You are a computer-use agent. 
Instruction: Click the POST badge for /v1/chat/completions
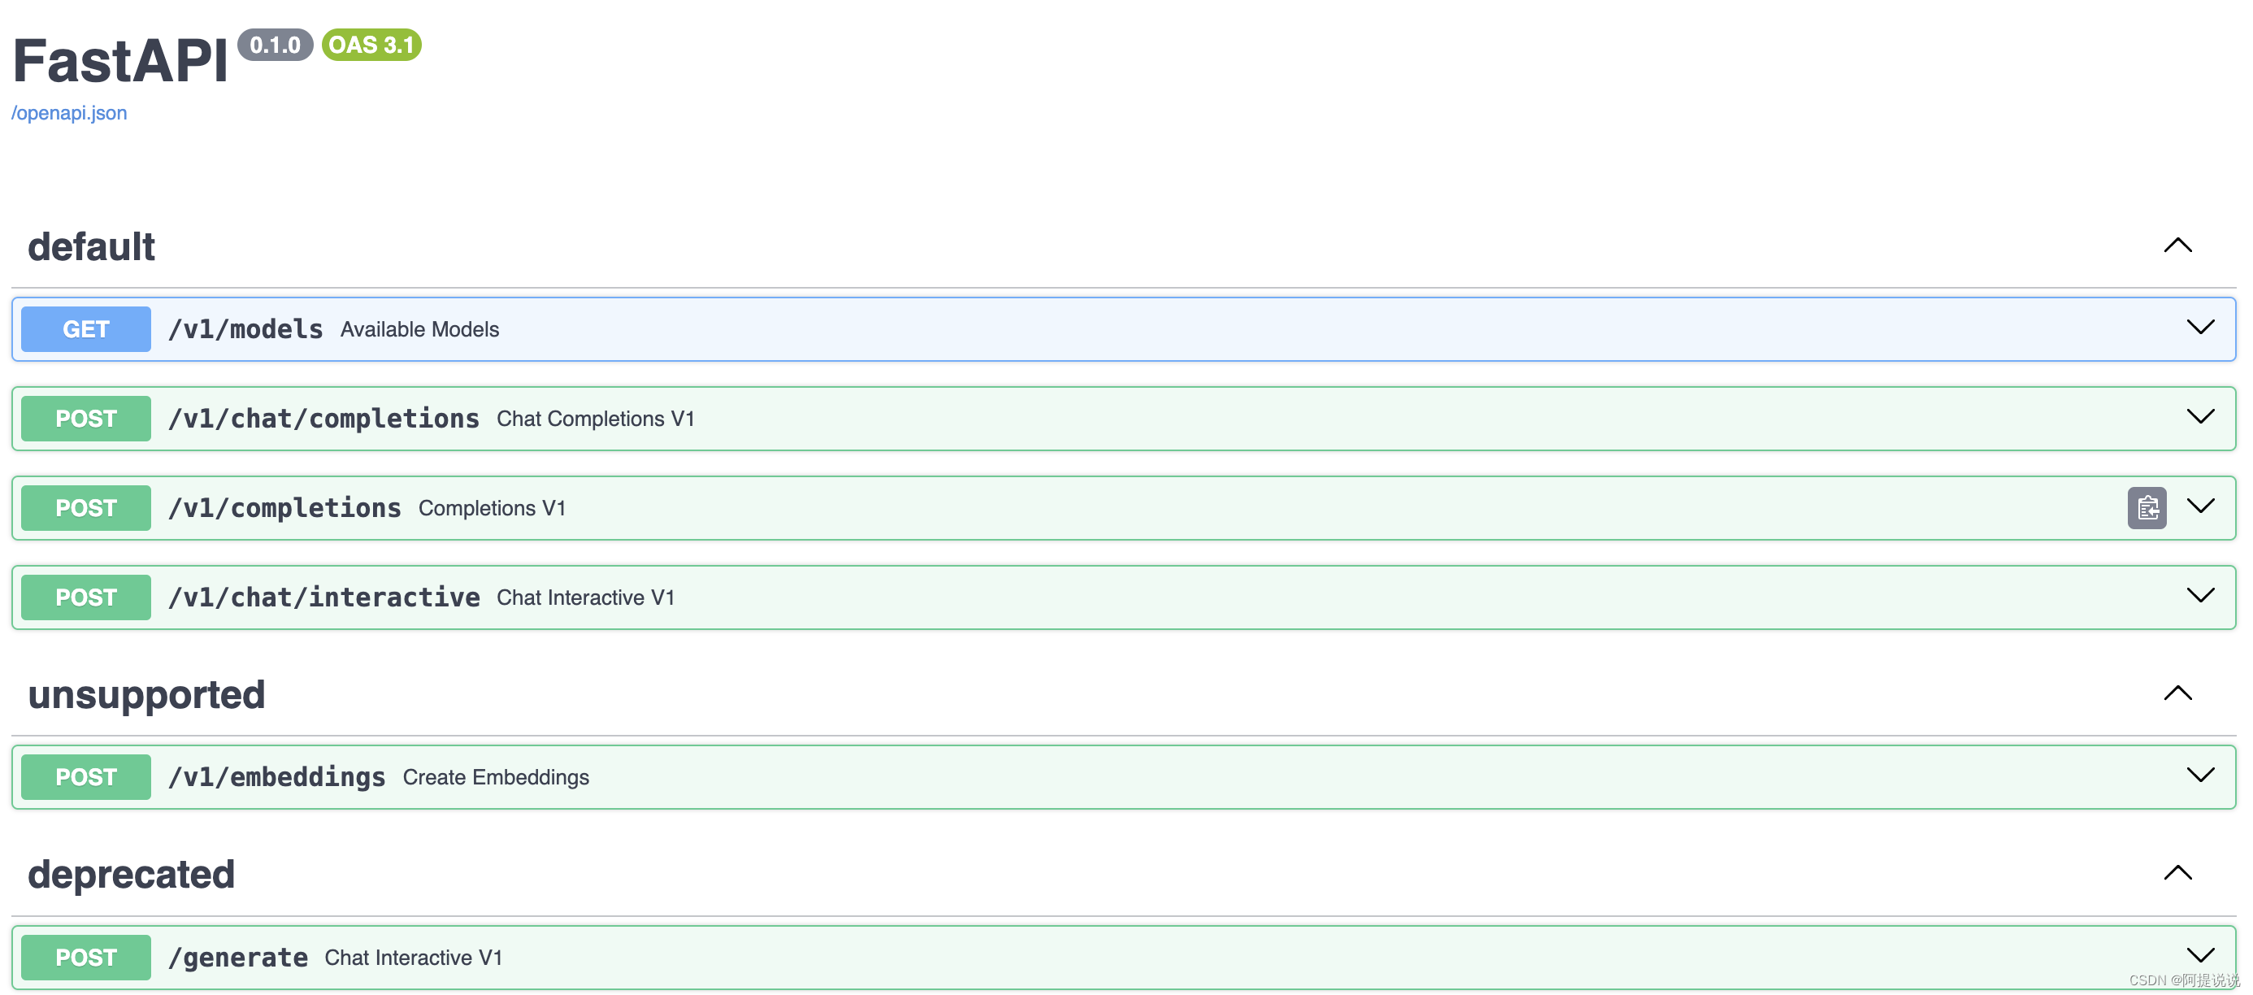coord(85,419)
